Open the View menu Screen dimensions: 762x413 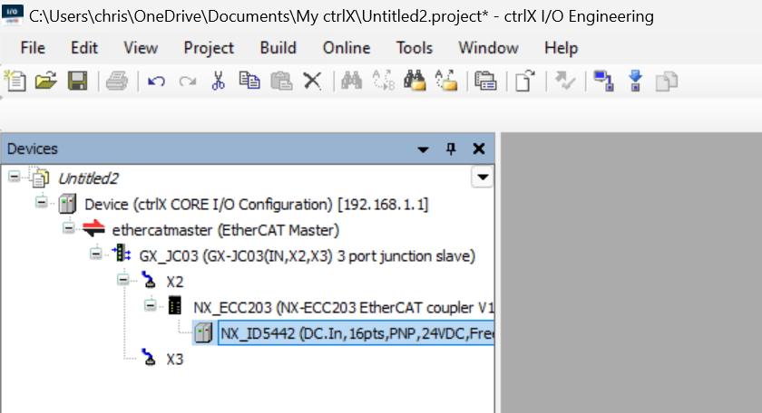tap(141, 48)
